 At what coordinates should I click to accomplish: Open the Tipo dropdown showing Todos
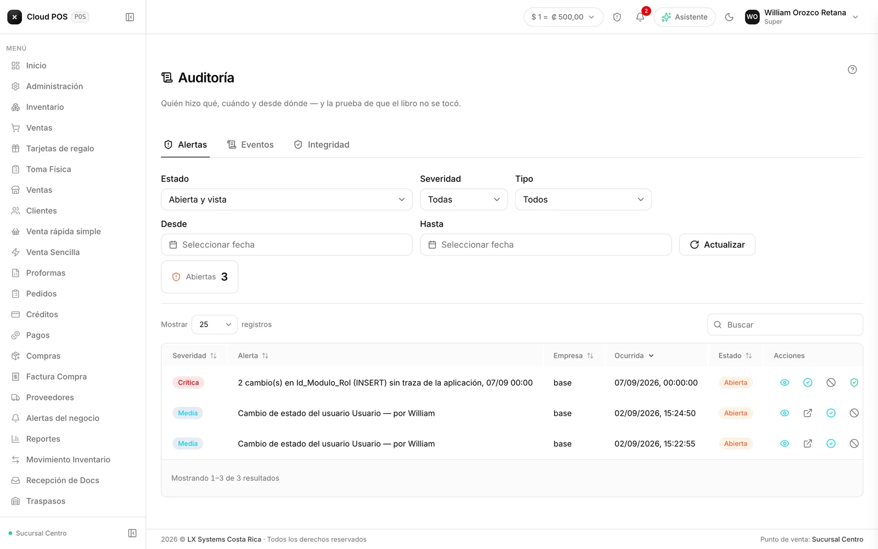[x=583, y=200]
